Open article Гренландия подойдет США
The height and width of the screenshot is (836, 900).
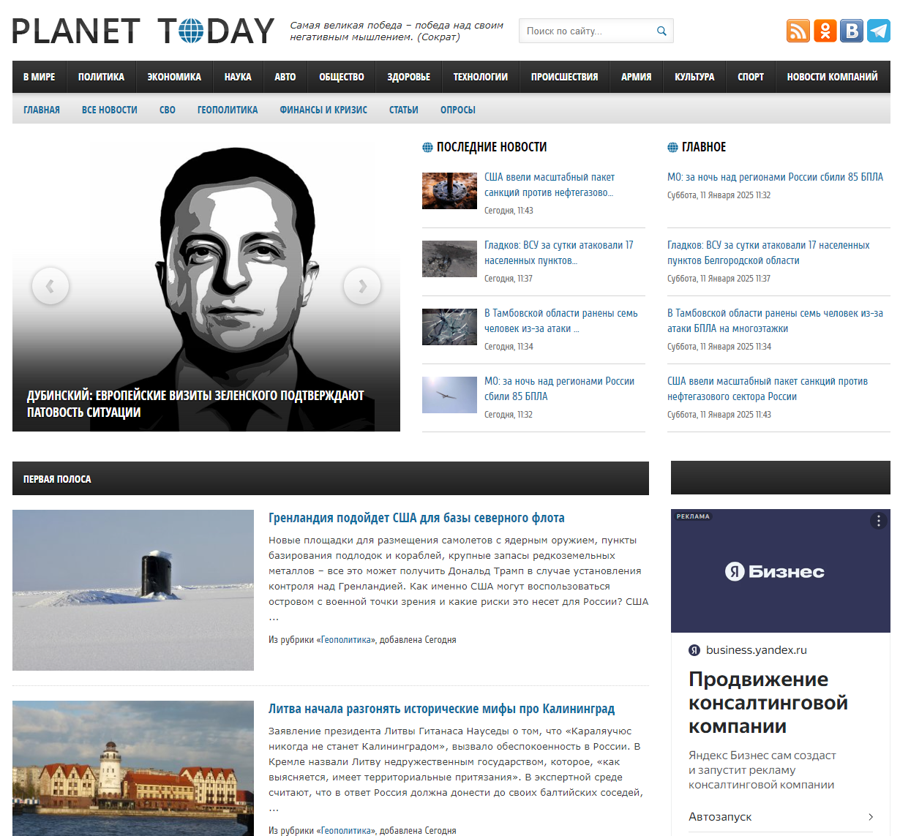click(x=416, y=518)
